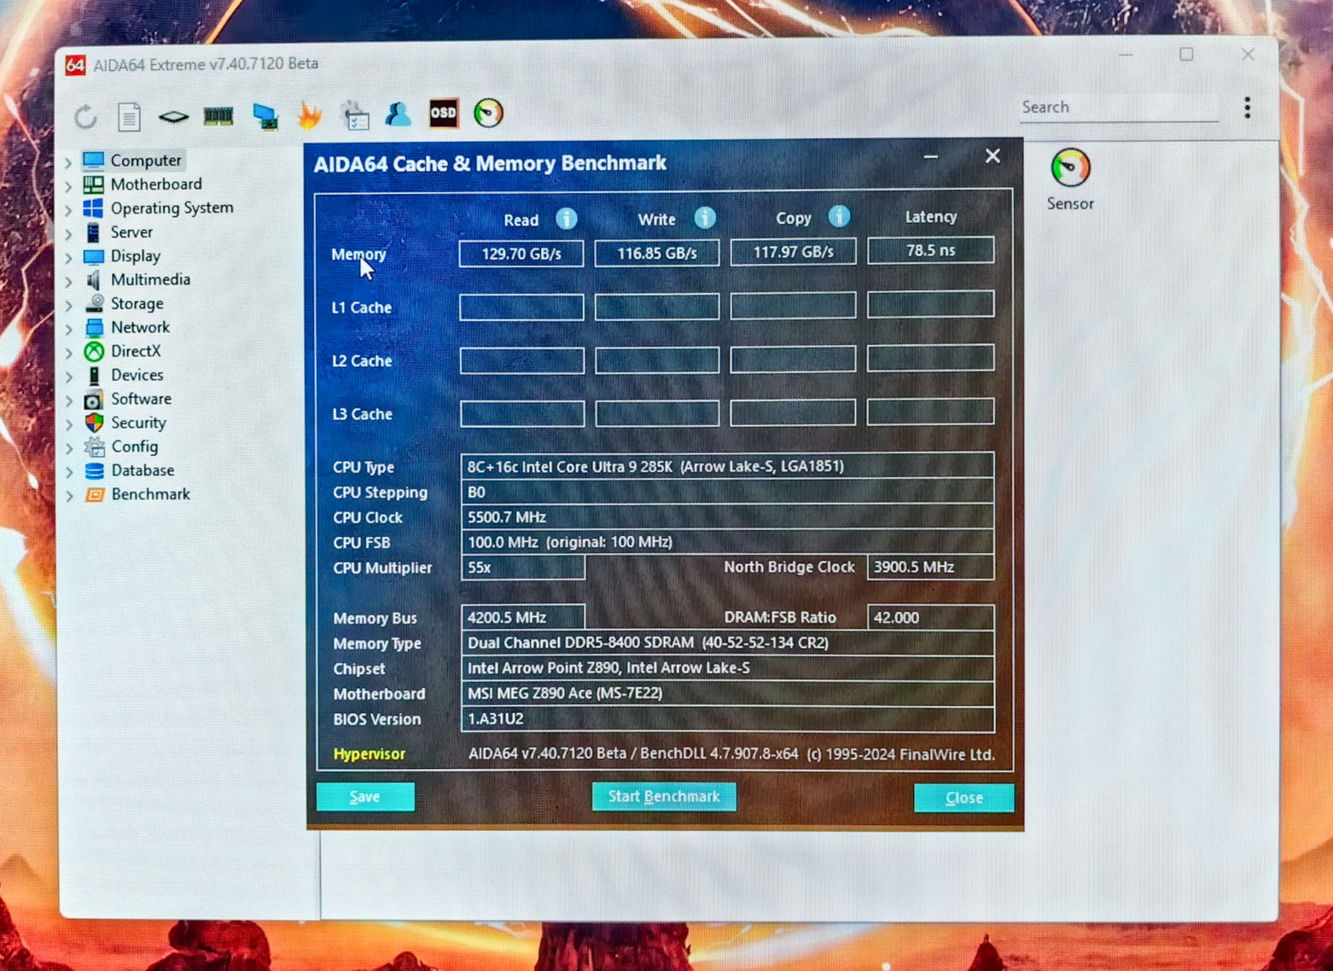Click the Read info icon
The height and width of the screenshot is (971, 1333).
[x=566, y=219]
